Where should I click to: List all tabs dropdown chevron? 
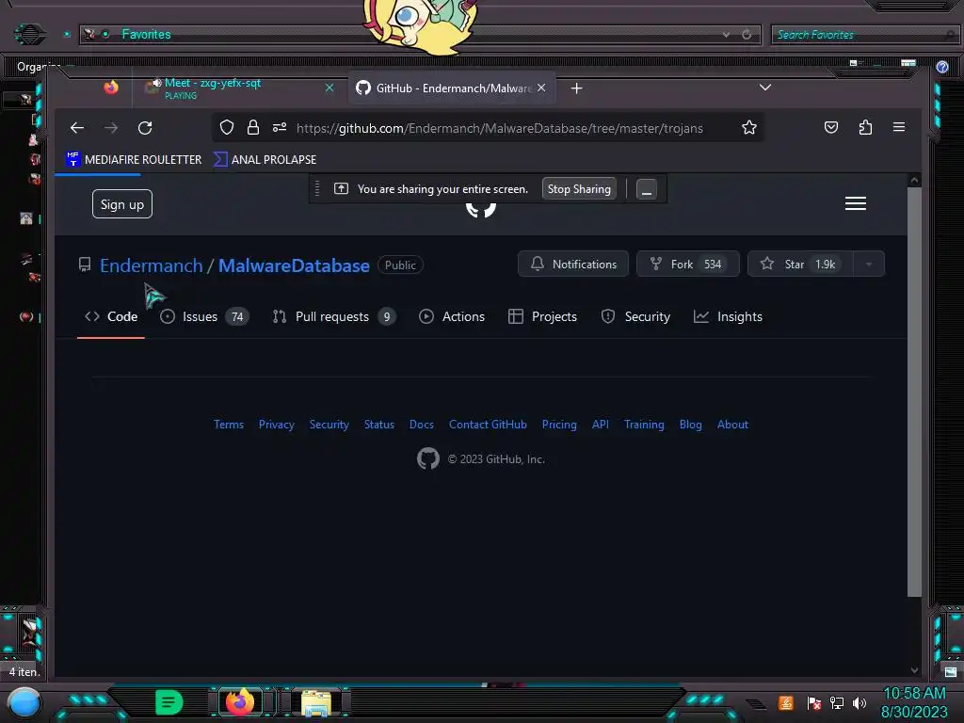[764, 88]
